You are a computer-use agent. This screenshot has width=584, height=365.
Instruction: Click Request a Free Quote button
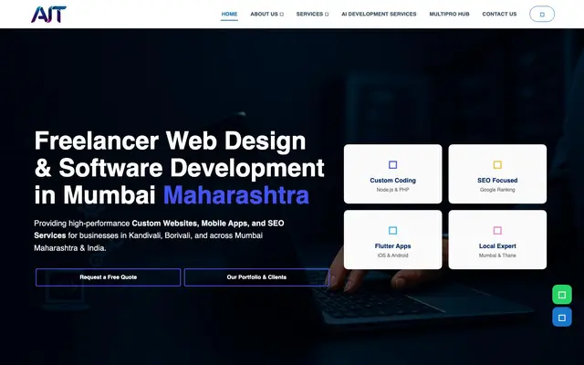coord(108,277)
